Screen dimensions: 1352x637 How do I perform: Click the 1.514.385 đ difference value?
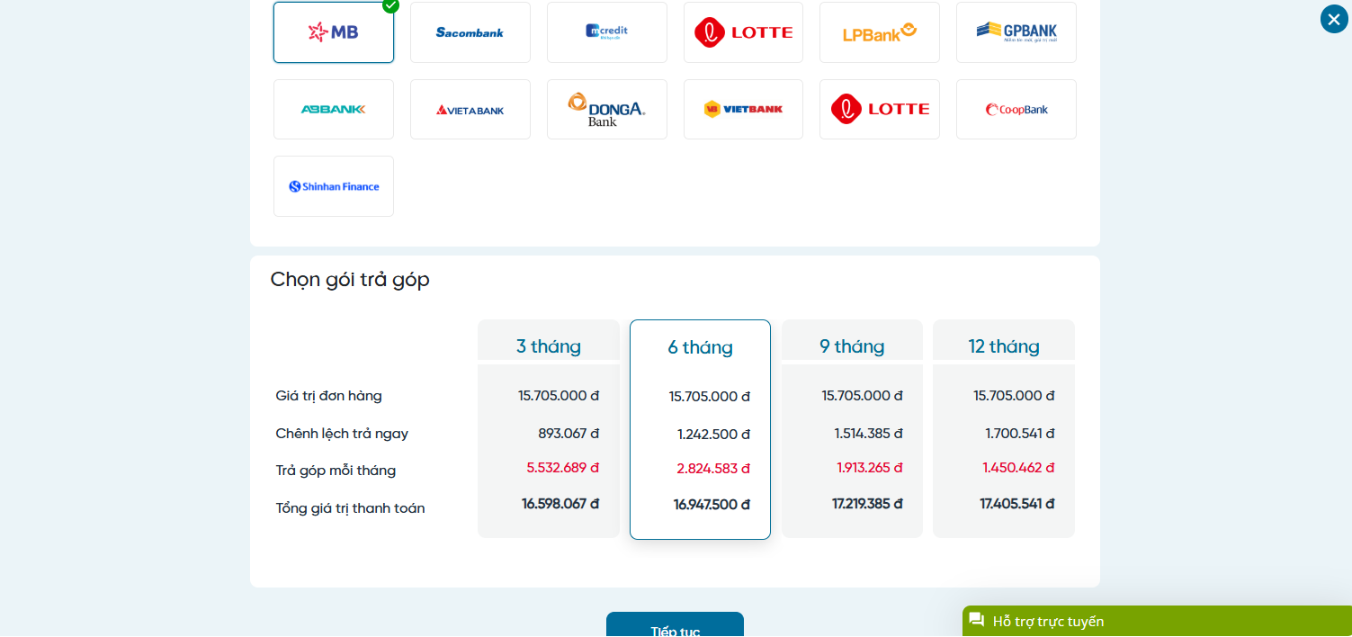click(x=869, y=433)
